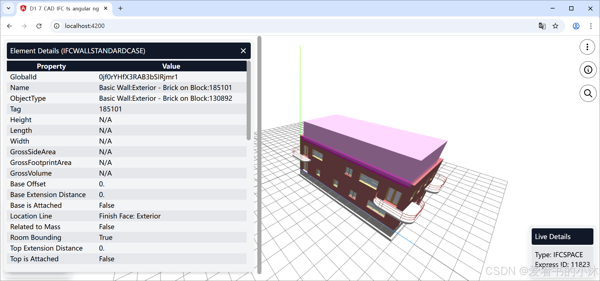Screen dimensions: 600x281
Task: Click the Base Extension Distance label
Action: coord(48,195)
